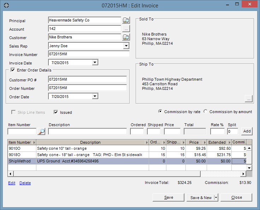This screenshot has height=210, width=260.
Task: Click the Save & New button
Action: 200,197
